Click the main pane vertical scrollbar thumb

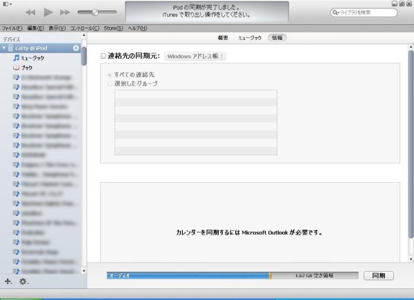pyautogui.click(x=411, y=144)
